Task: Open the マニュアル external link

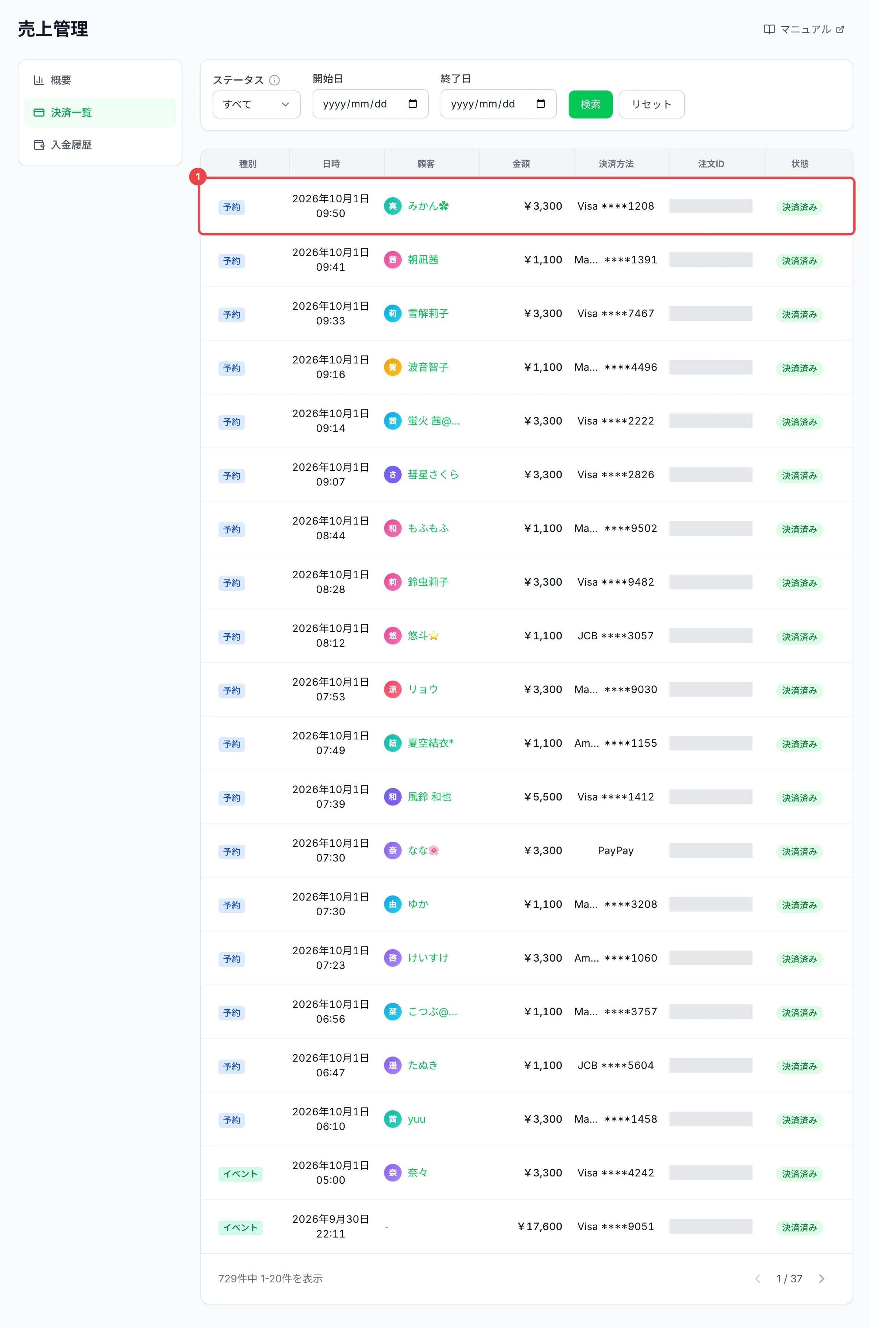Action: (803, 29)
